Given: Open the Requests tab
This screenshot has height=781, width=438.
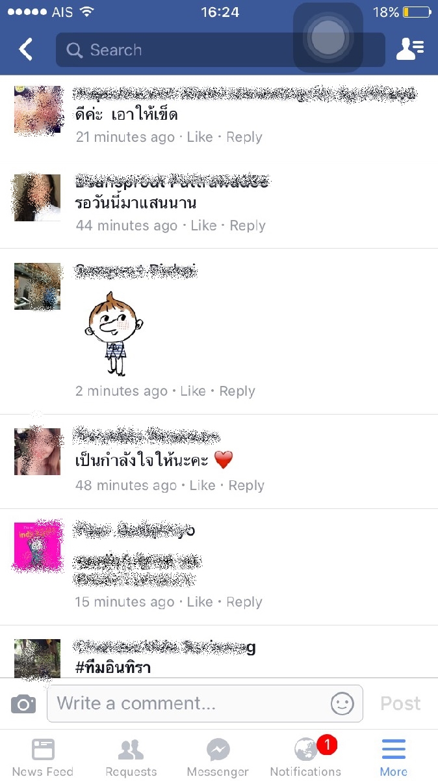Looking at the screenshot, I should click(131, 757).
